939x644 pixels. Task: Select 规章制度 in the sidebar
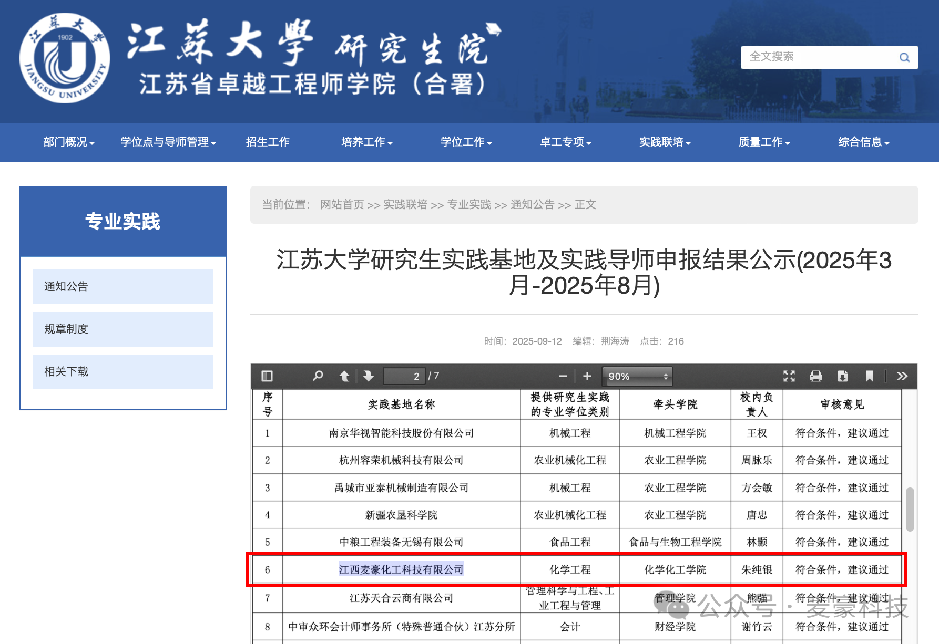(123, 329)
